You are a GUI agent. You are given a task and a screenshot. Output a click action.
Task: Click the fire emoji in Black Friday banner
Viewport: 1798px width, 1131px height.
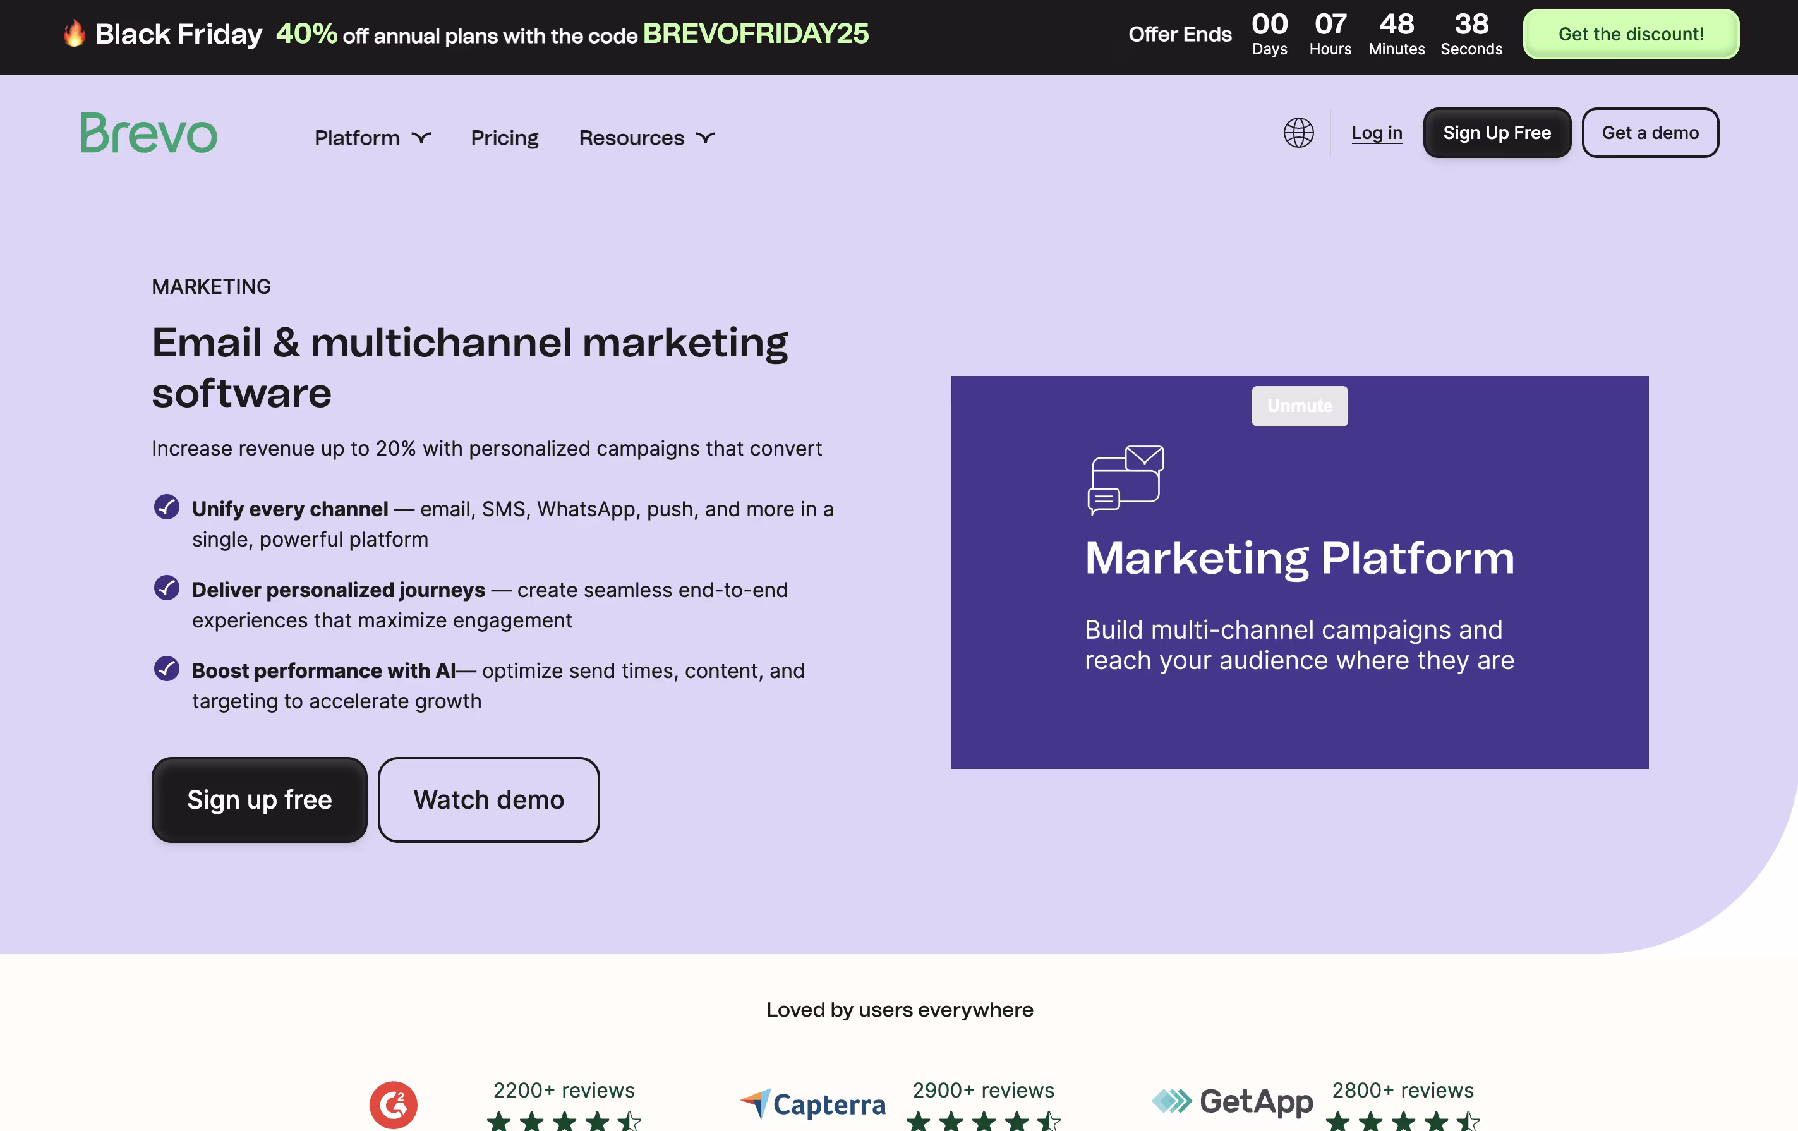[74, 33]
